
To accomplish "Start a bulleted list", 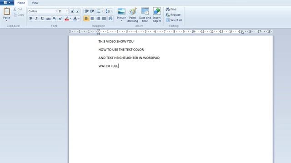I will click(x=99, y=11).
